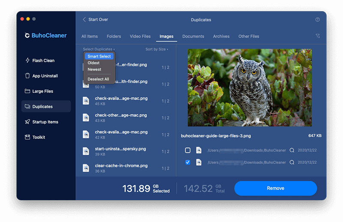Click the Large Files folder icon

click(x=27, y=91)
